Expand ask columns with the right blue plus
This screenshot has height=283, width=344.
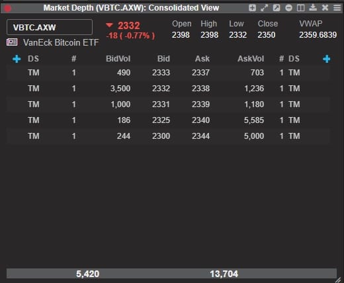click(x=327, y=59)
